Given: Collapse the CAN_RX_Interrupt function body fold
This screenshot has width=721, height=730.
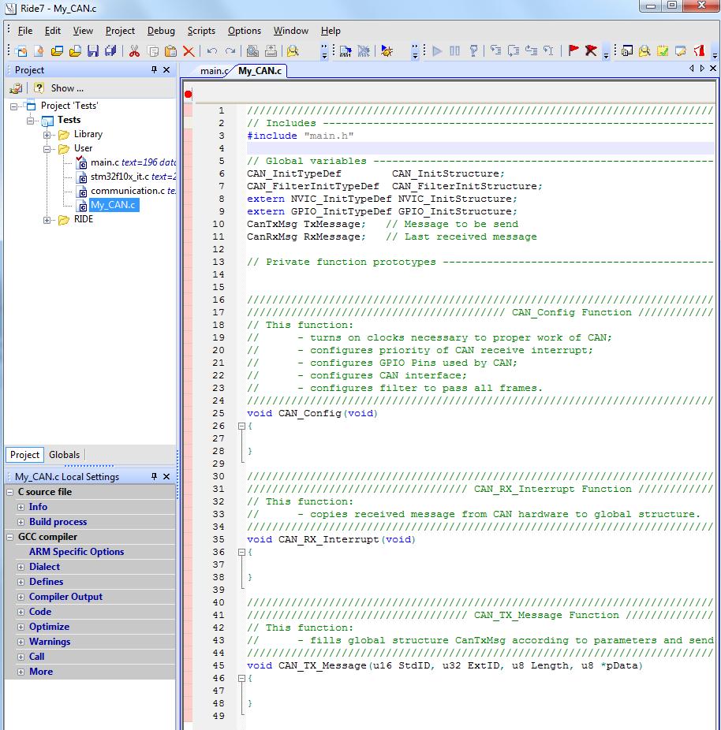Looking at the screenshot, I should pos(241,552).
